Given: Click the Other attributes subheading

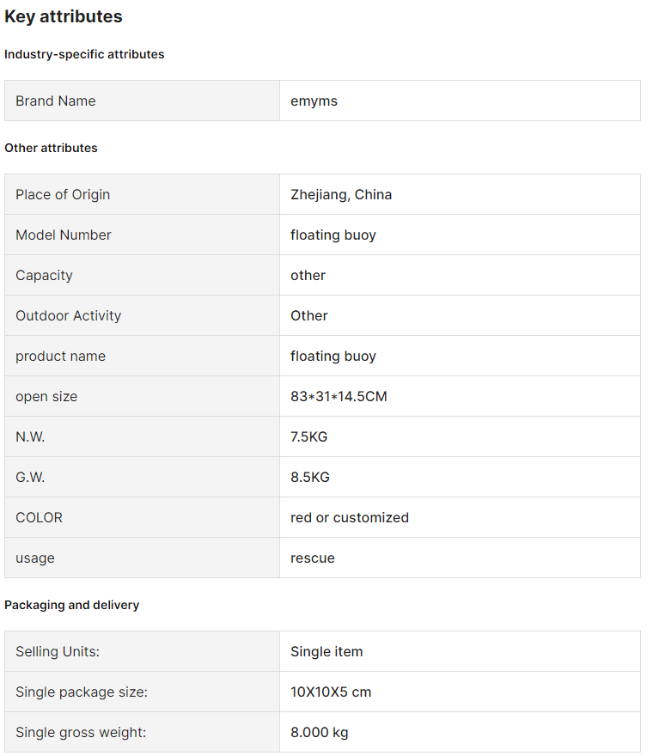Looking at the screenshot, I should tap(51, 148).
